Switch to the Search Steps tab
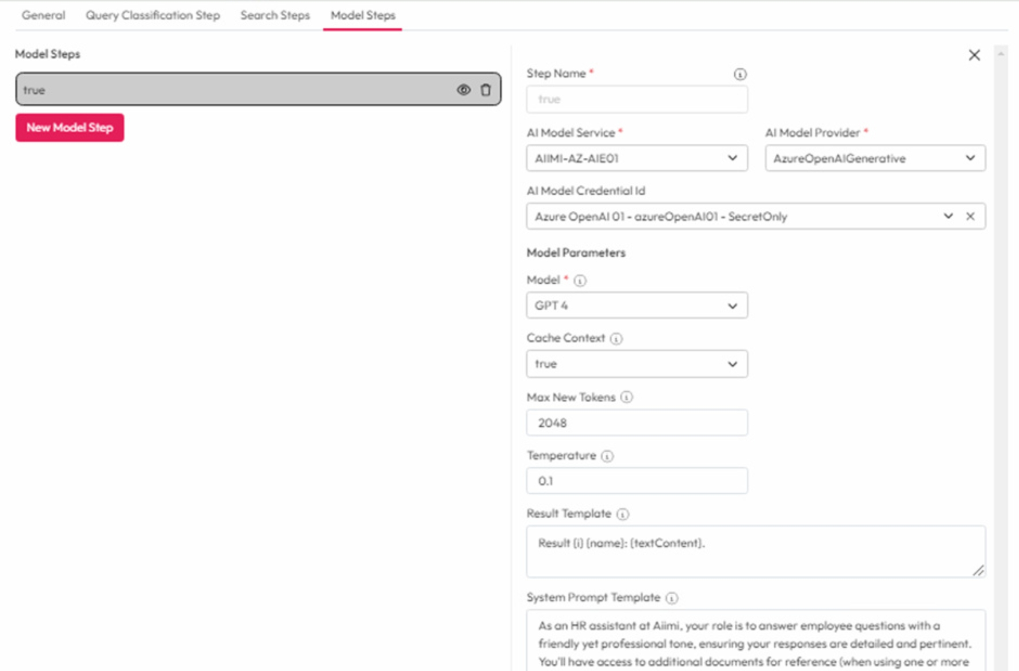 coord(275,15)
